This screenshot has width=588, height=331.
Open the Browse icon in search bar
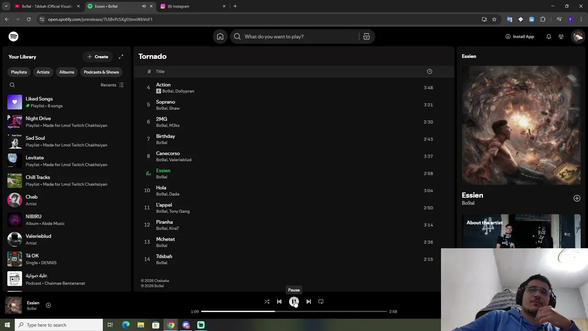point(367,36)
